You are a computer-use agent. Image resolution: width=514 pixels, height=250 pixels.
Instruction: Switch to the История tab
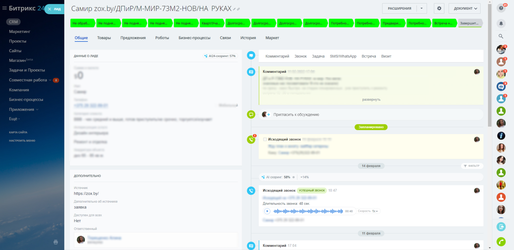[x=248, y=38]
